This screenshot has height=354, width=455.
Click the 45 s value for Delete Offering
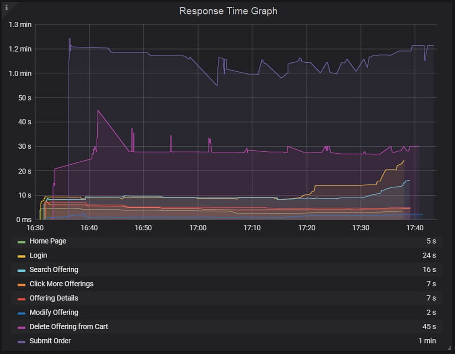click(x=429, y=326)
